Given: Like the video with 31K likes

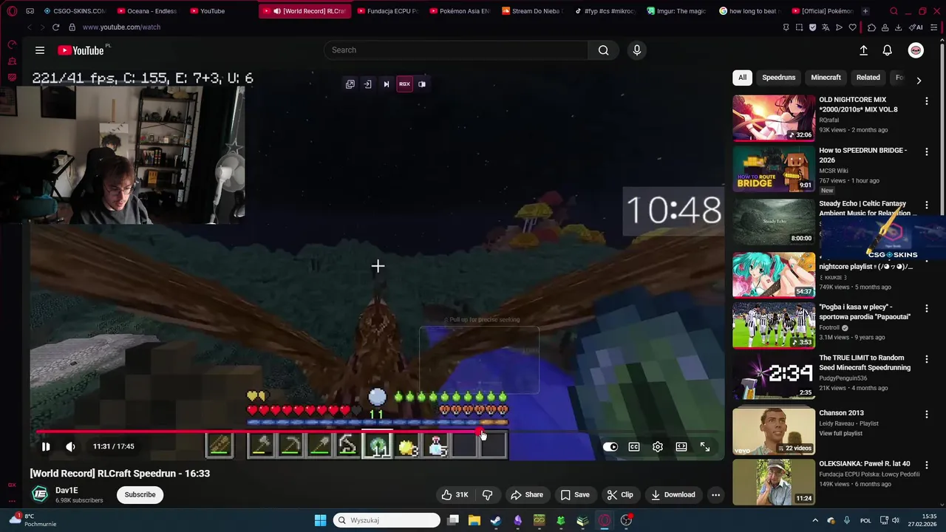Looking at the screenshot, I should [455, 494].
